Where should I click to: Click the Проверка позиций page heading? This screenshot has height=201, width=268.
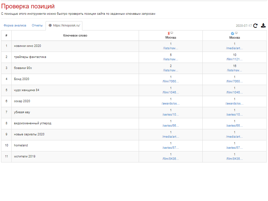tap(28, 6)
